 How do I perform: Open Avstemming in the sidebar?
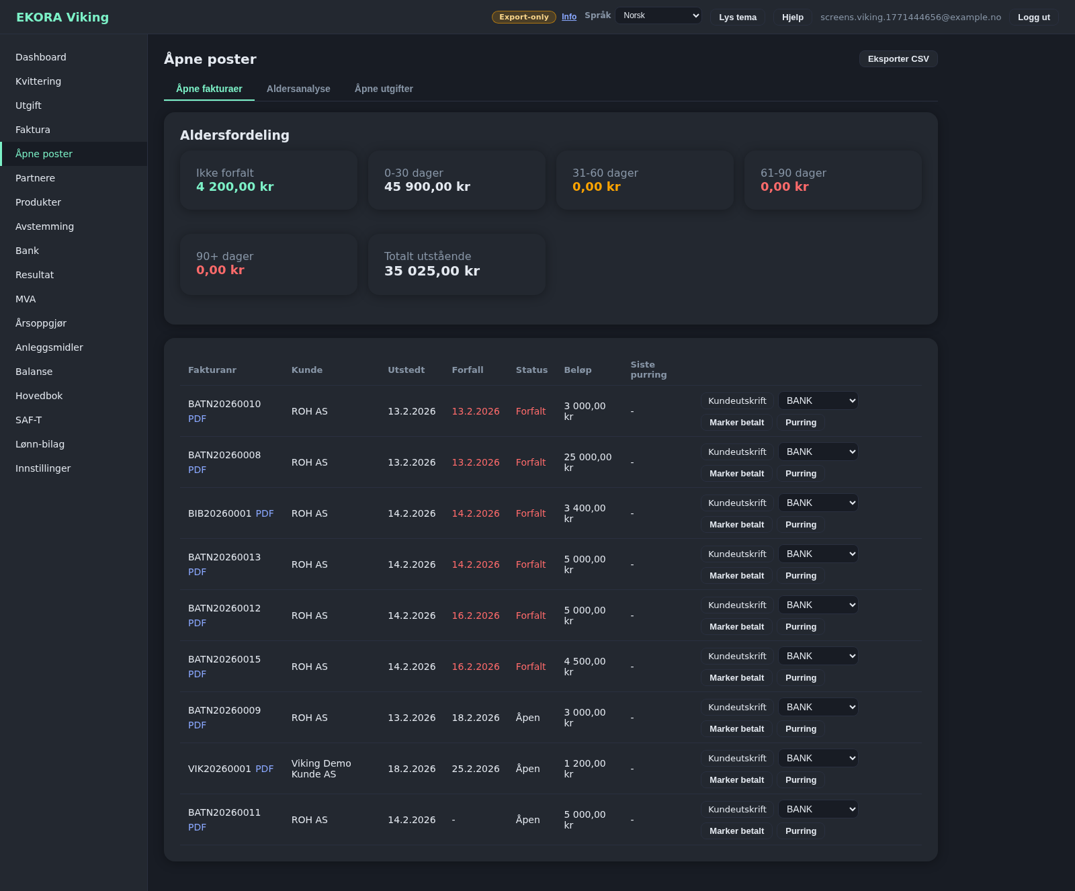[x=44, y=226]
